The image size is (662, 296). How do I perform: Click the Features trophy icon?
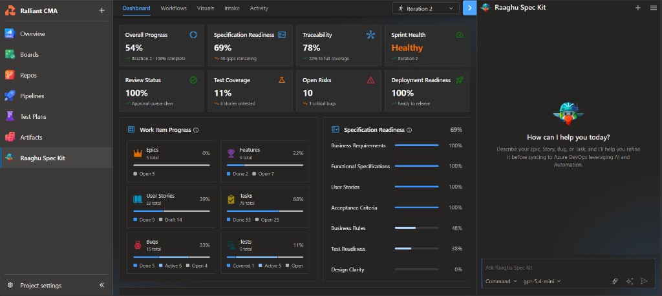[231, 153]
